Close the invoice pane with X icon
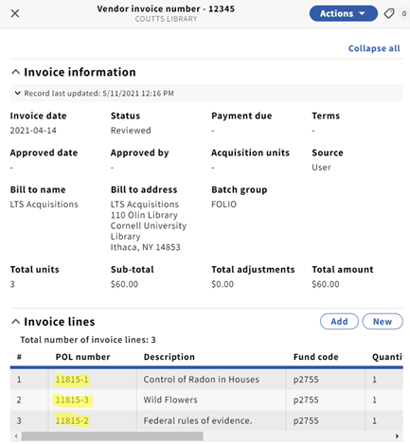 coord(15,13)
